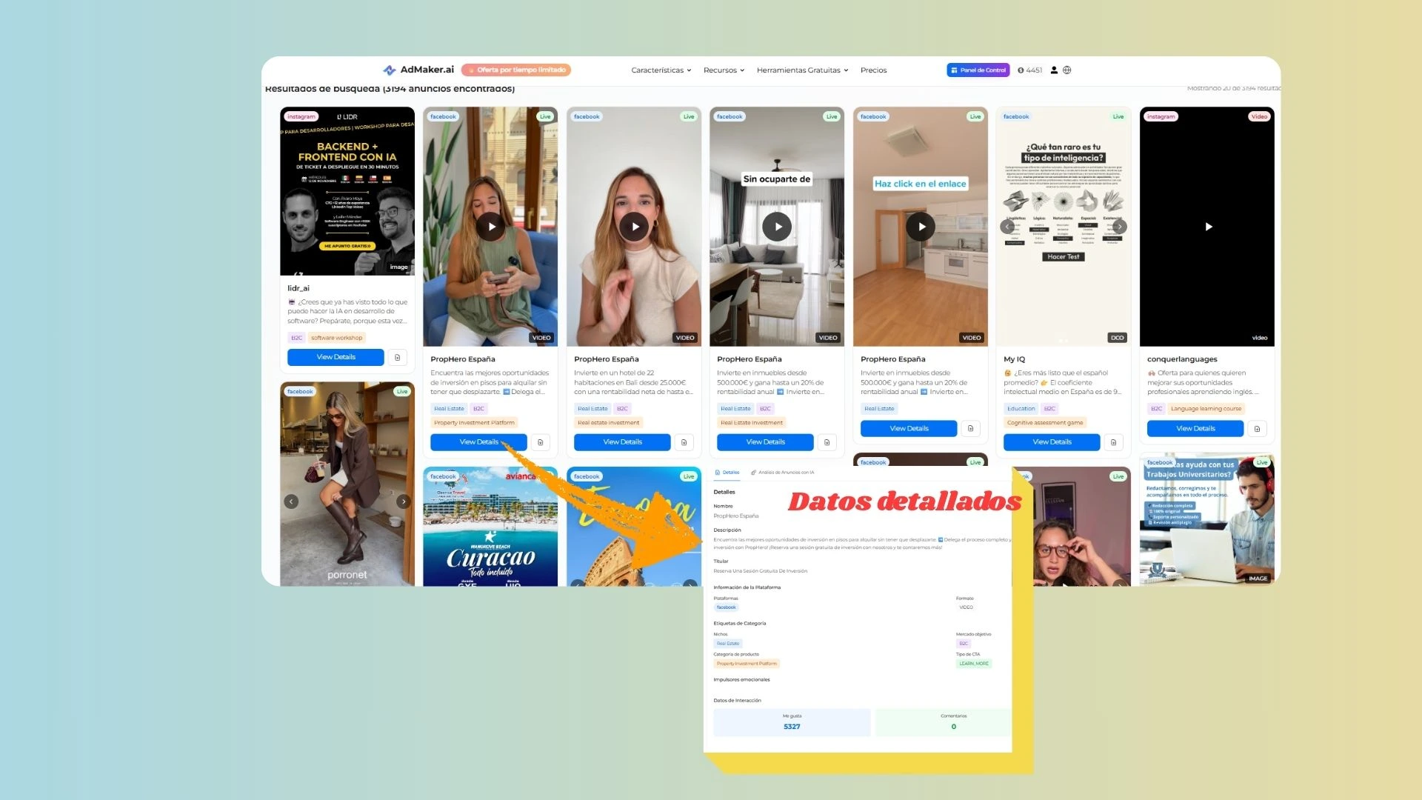Expand the Herramientas Gratuitas dropdown
This screenshot has width=1422, height=800.
[x=801, y=70]
